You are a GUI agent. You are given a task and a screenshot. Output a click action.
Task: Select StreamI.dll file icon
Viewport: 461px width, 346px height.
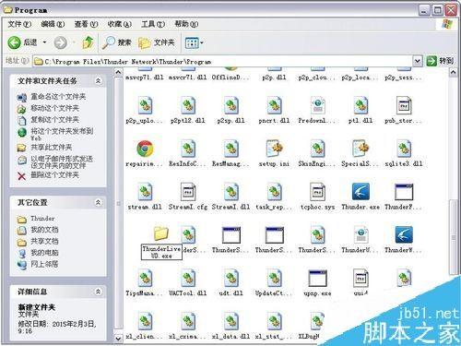point(231,192)
